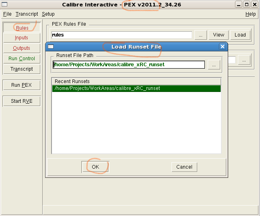Screen dimensions: 260x216
Task: Browse for runset file with ellipsis button
Action: pyautogui.click(x=214, y=65)
